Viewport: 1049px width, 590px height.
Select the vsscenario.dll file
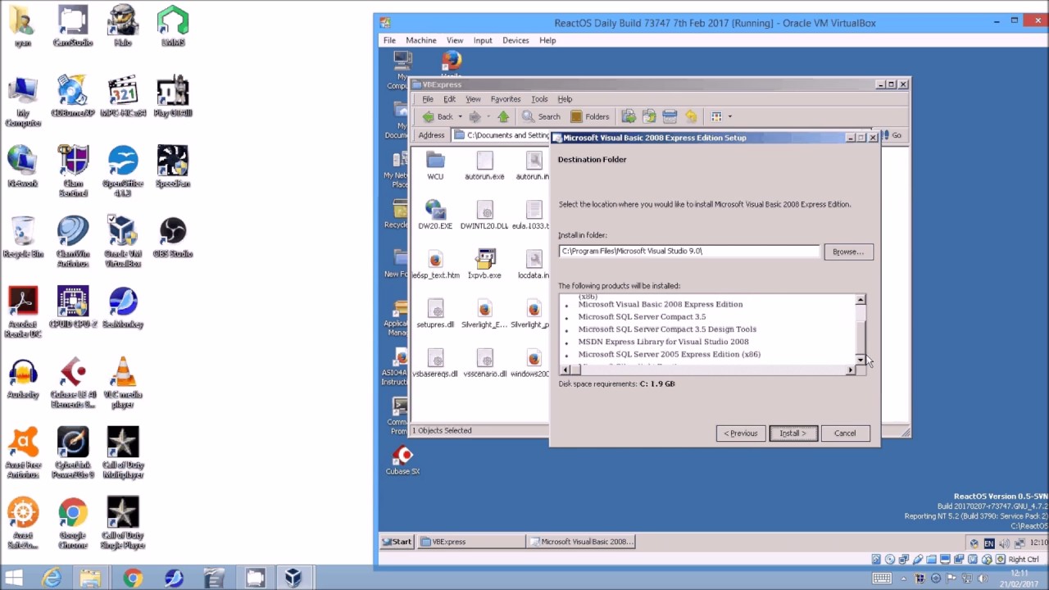coord(484,363)
